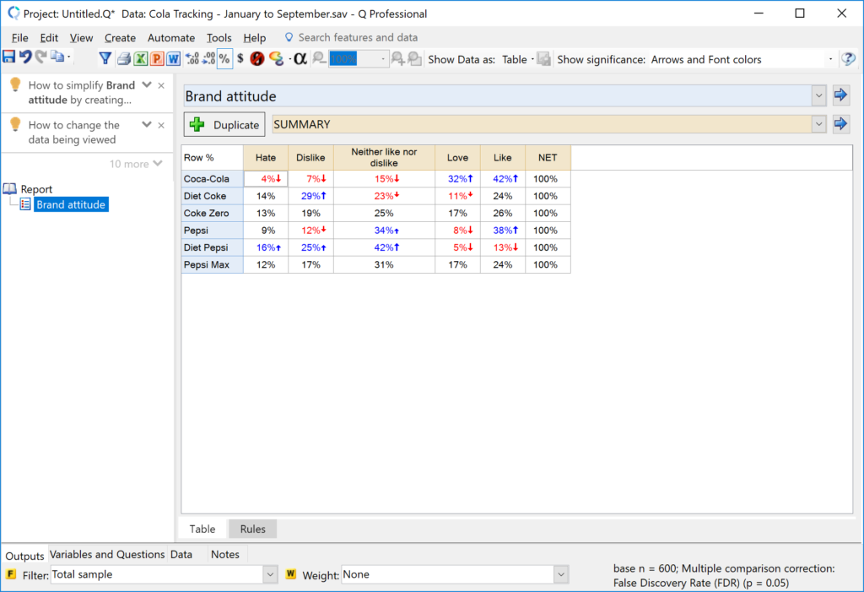Dismiss the 'How to change the data' tip
Viewport: 864px width, 592px height.
point(161,125)
